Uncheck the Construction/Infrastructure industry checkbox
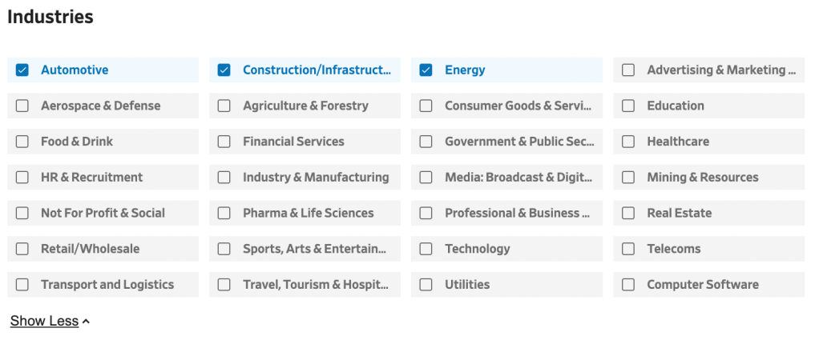 coord(224,70)
